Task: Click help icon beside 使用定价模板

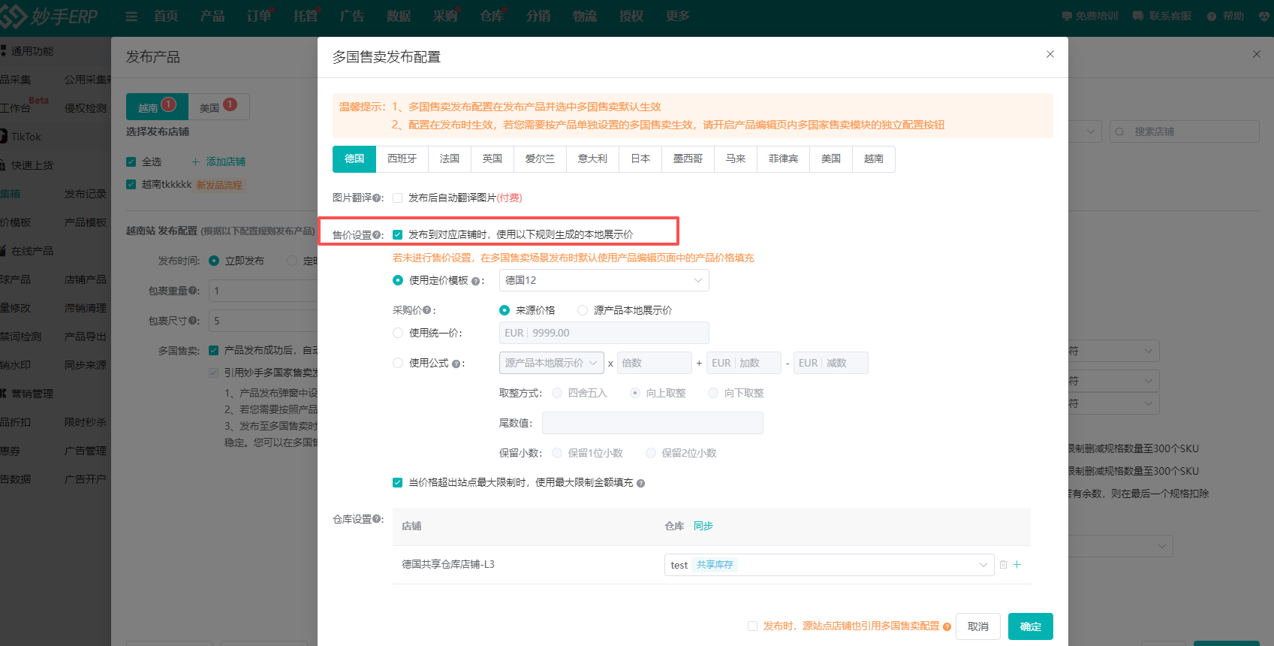Action: (475, 281)
